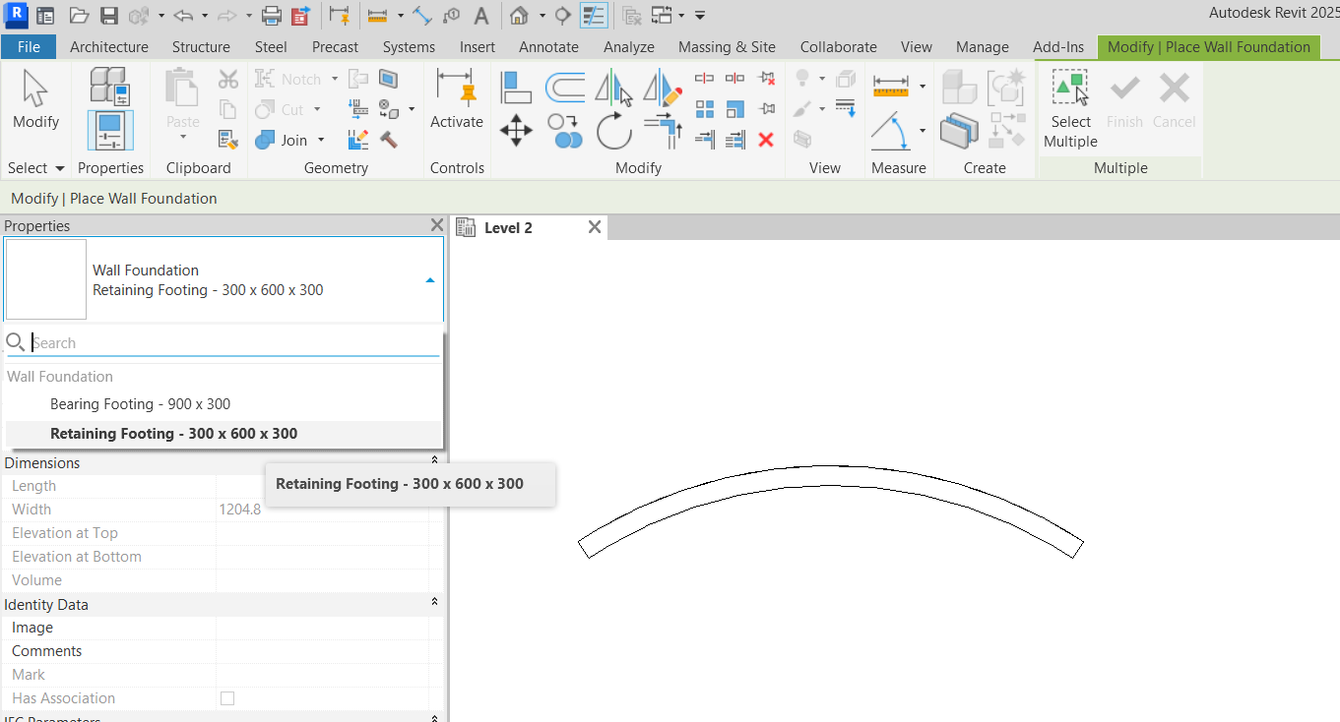
Task: Click the Pin tool icon
Action: pyautogui.click(x=766, y=108)
